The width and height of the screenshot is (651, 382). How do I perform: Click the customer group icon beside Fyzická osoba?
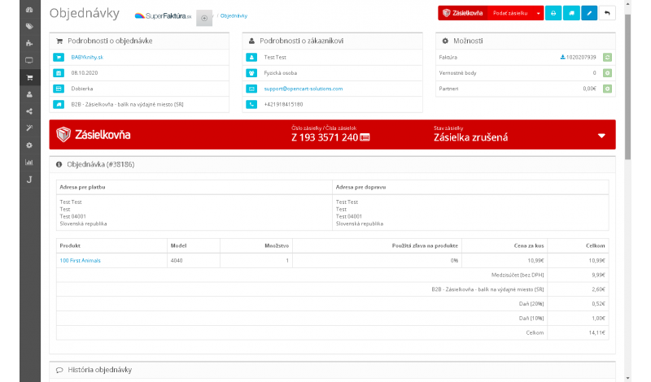pyautogui.click(x=251, y=73)
